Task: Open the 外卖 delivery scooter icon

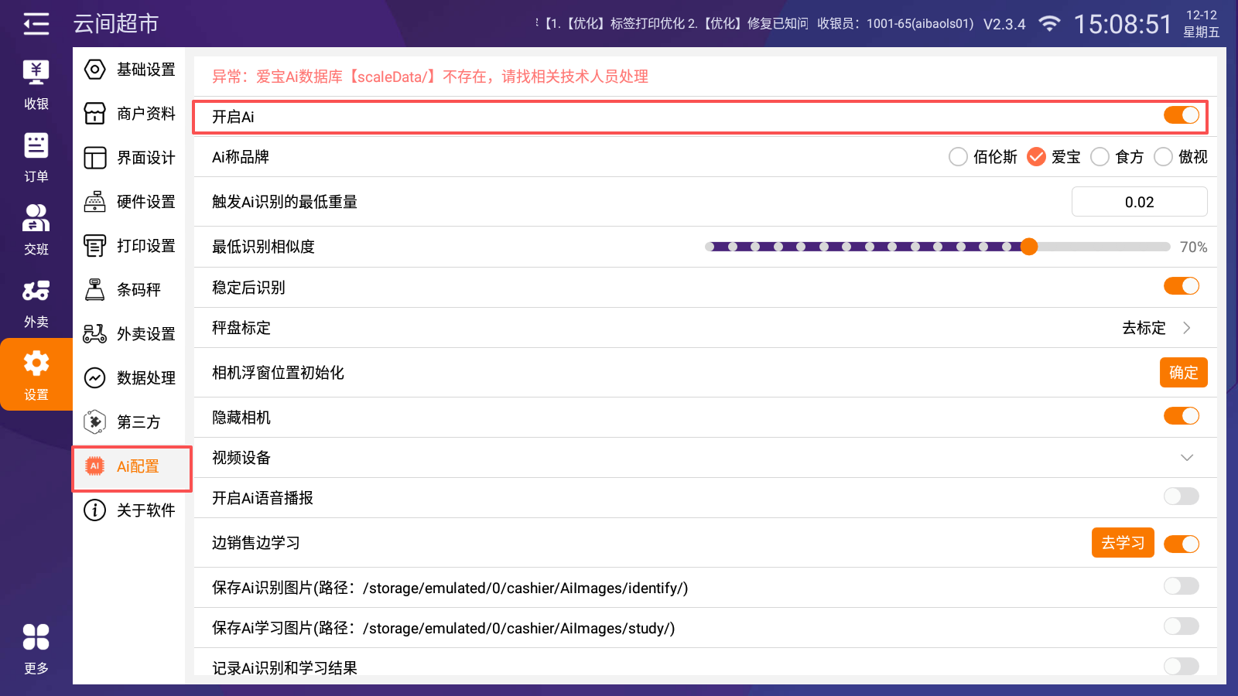Action: point(36,292)
